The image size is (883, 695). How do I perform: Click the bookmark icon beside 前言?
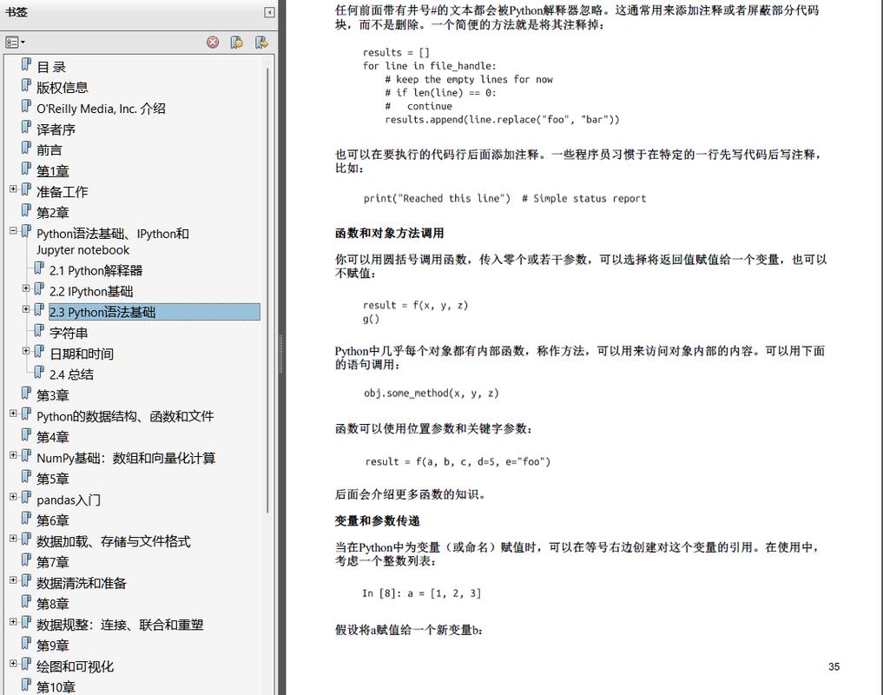28,149
